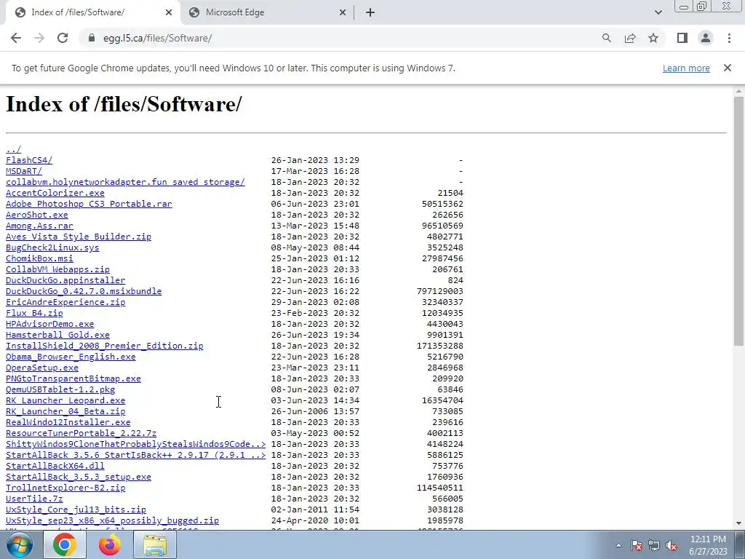Launch Firefox from the taskbar
This screenshot has height=559, width=745.
(110, 544)
